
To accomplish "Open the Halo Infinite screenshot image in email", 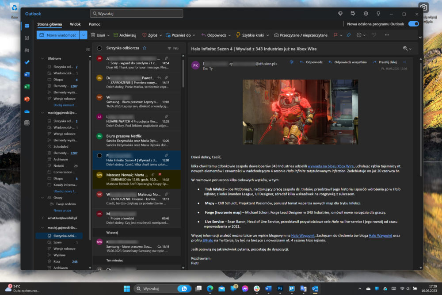I will coord(301,112).
